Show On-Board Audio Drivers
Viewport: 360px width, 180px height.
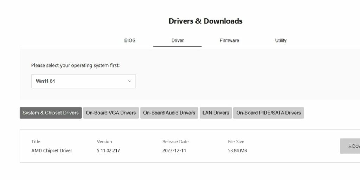(169, 113)
